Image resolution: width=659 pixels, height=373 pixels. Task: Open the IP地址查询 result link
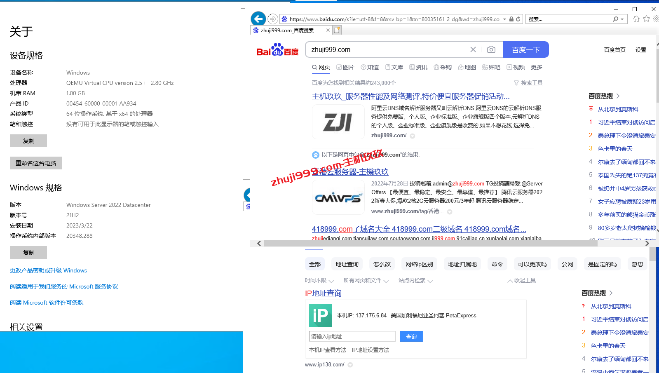323,293
